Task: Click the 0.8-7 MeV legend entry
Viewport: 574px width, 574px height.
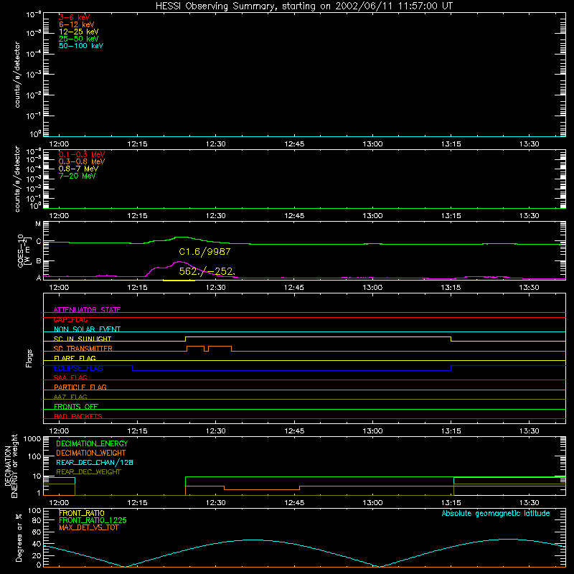Action: pyautogui.click(x=78, y=169)
